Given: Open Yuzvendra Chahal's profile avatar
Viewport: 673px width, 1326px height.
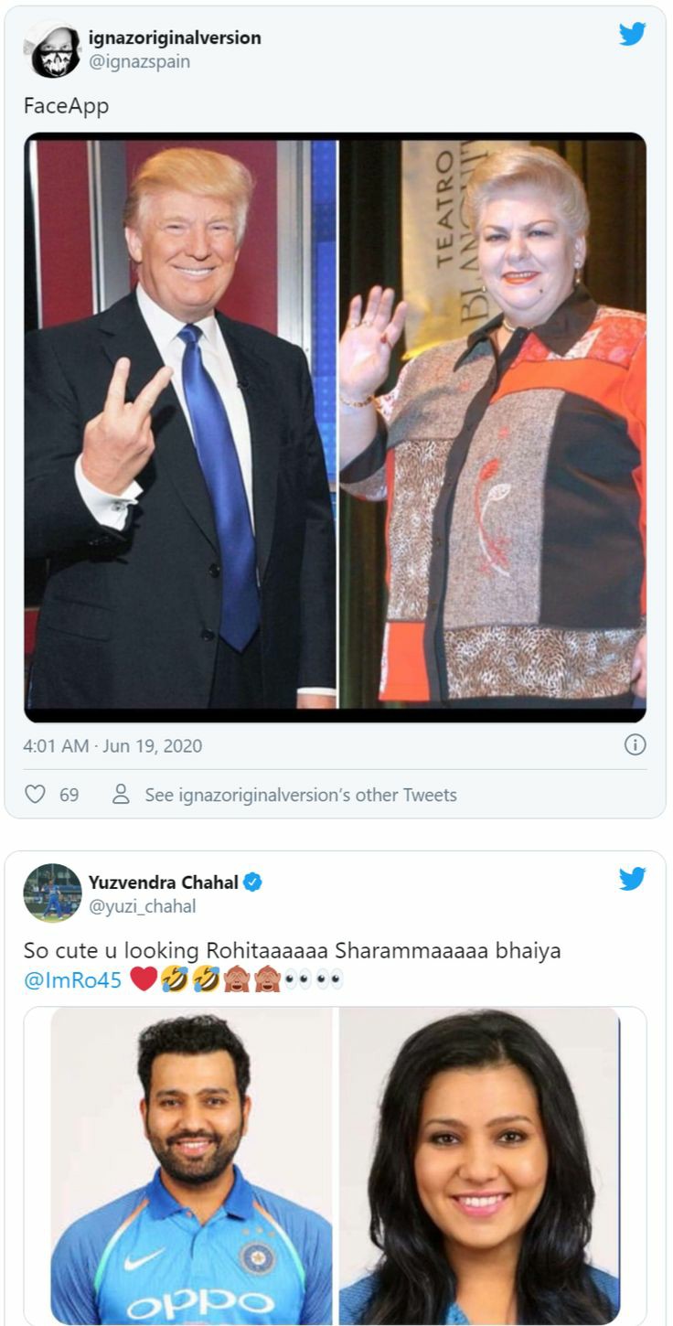Looking at the screenshot, I should [x=52, y=893].
